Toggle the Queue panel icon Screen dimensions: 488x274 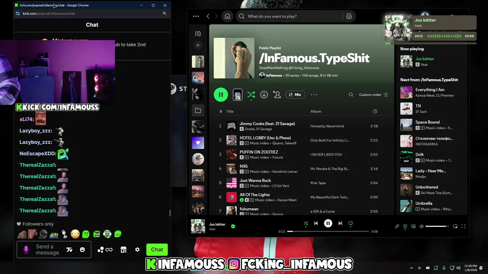405,226
